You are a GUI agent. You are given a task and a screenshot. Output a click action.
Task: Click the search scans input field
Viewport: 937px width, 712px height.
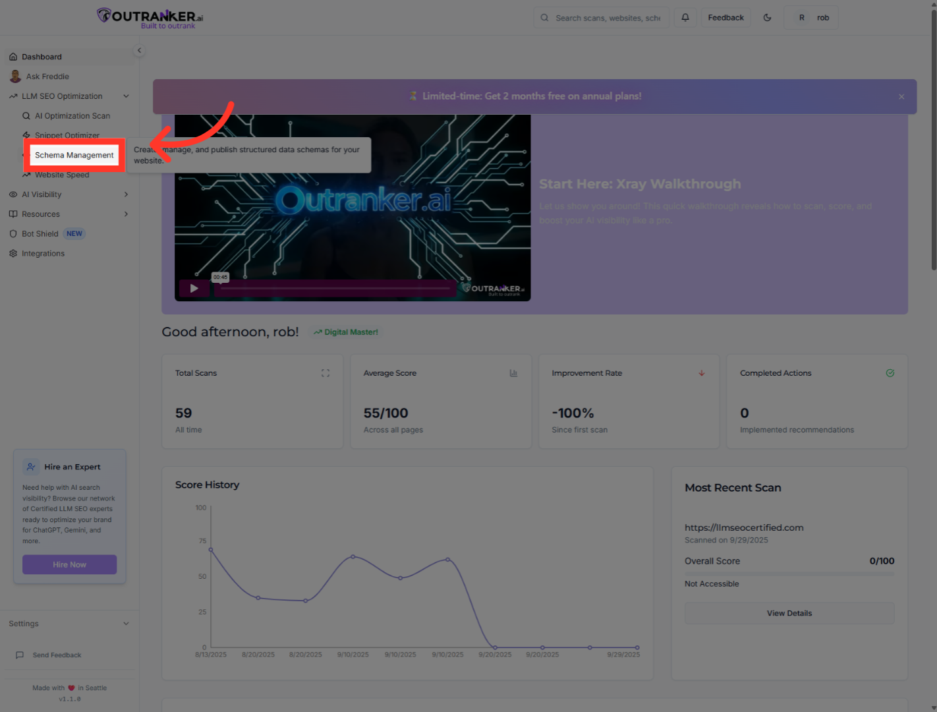(x=606, y=18)
